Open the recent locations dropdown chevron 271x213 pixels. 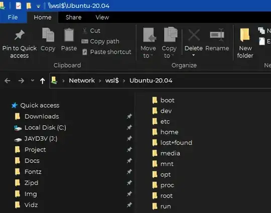32,80
